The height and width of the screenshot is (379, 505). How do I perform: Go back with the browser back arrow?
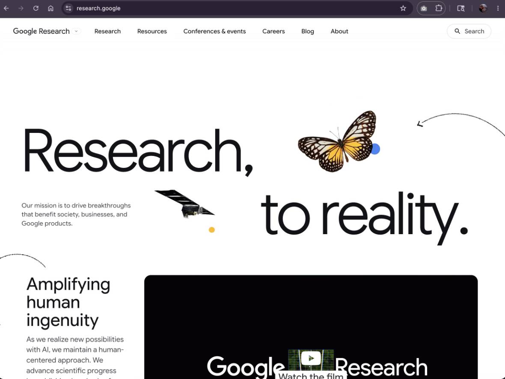click(x=6, y=9)
